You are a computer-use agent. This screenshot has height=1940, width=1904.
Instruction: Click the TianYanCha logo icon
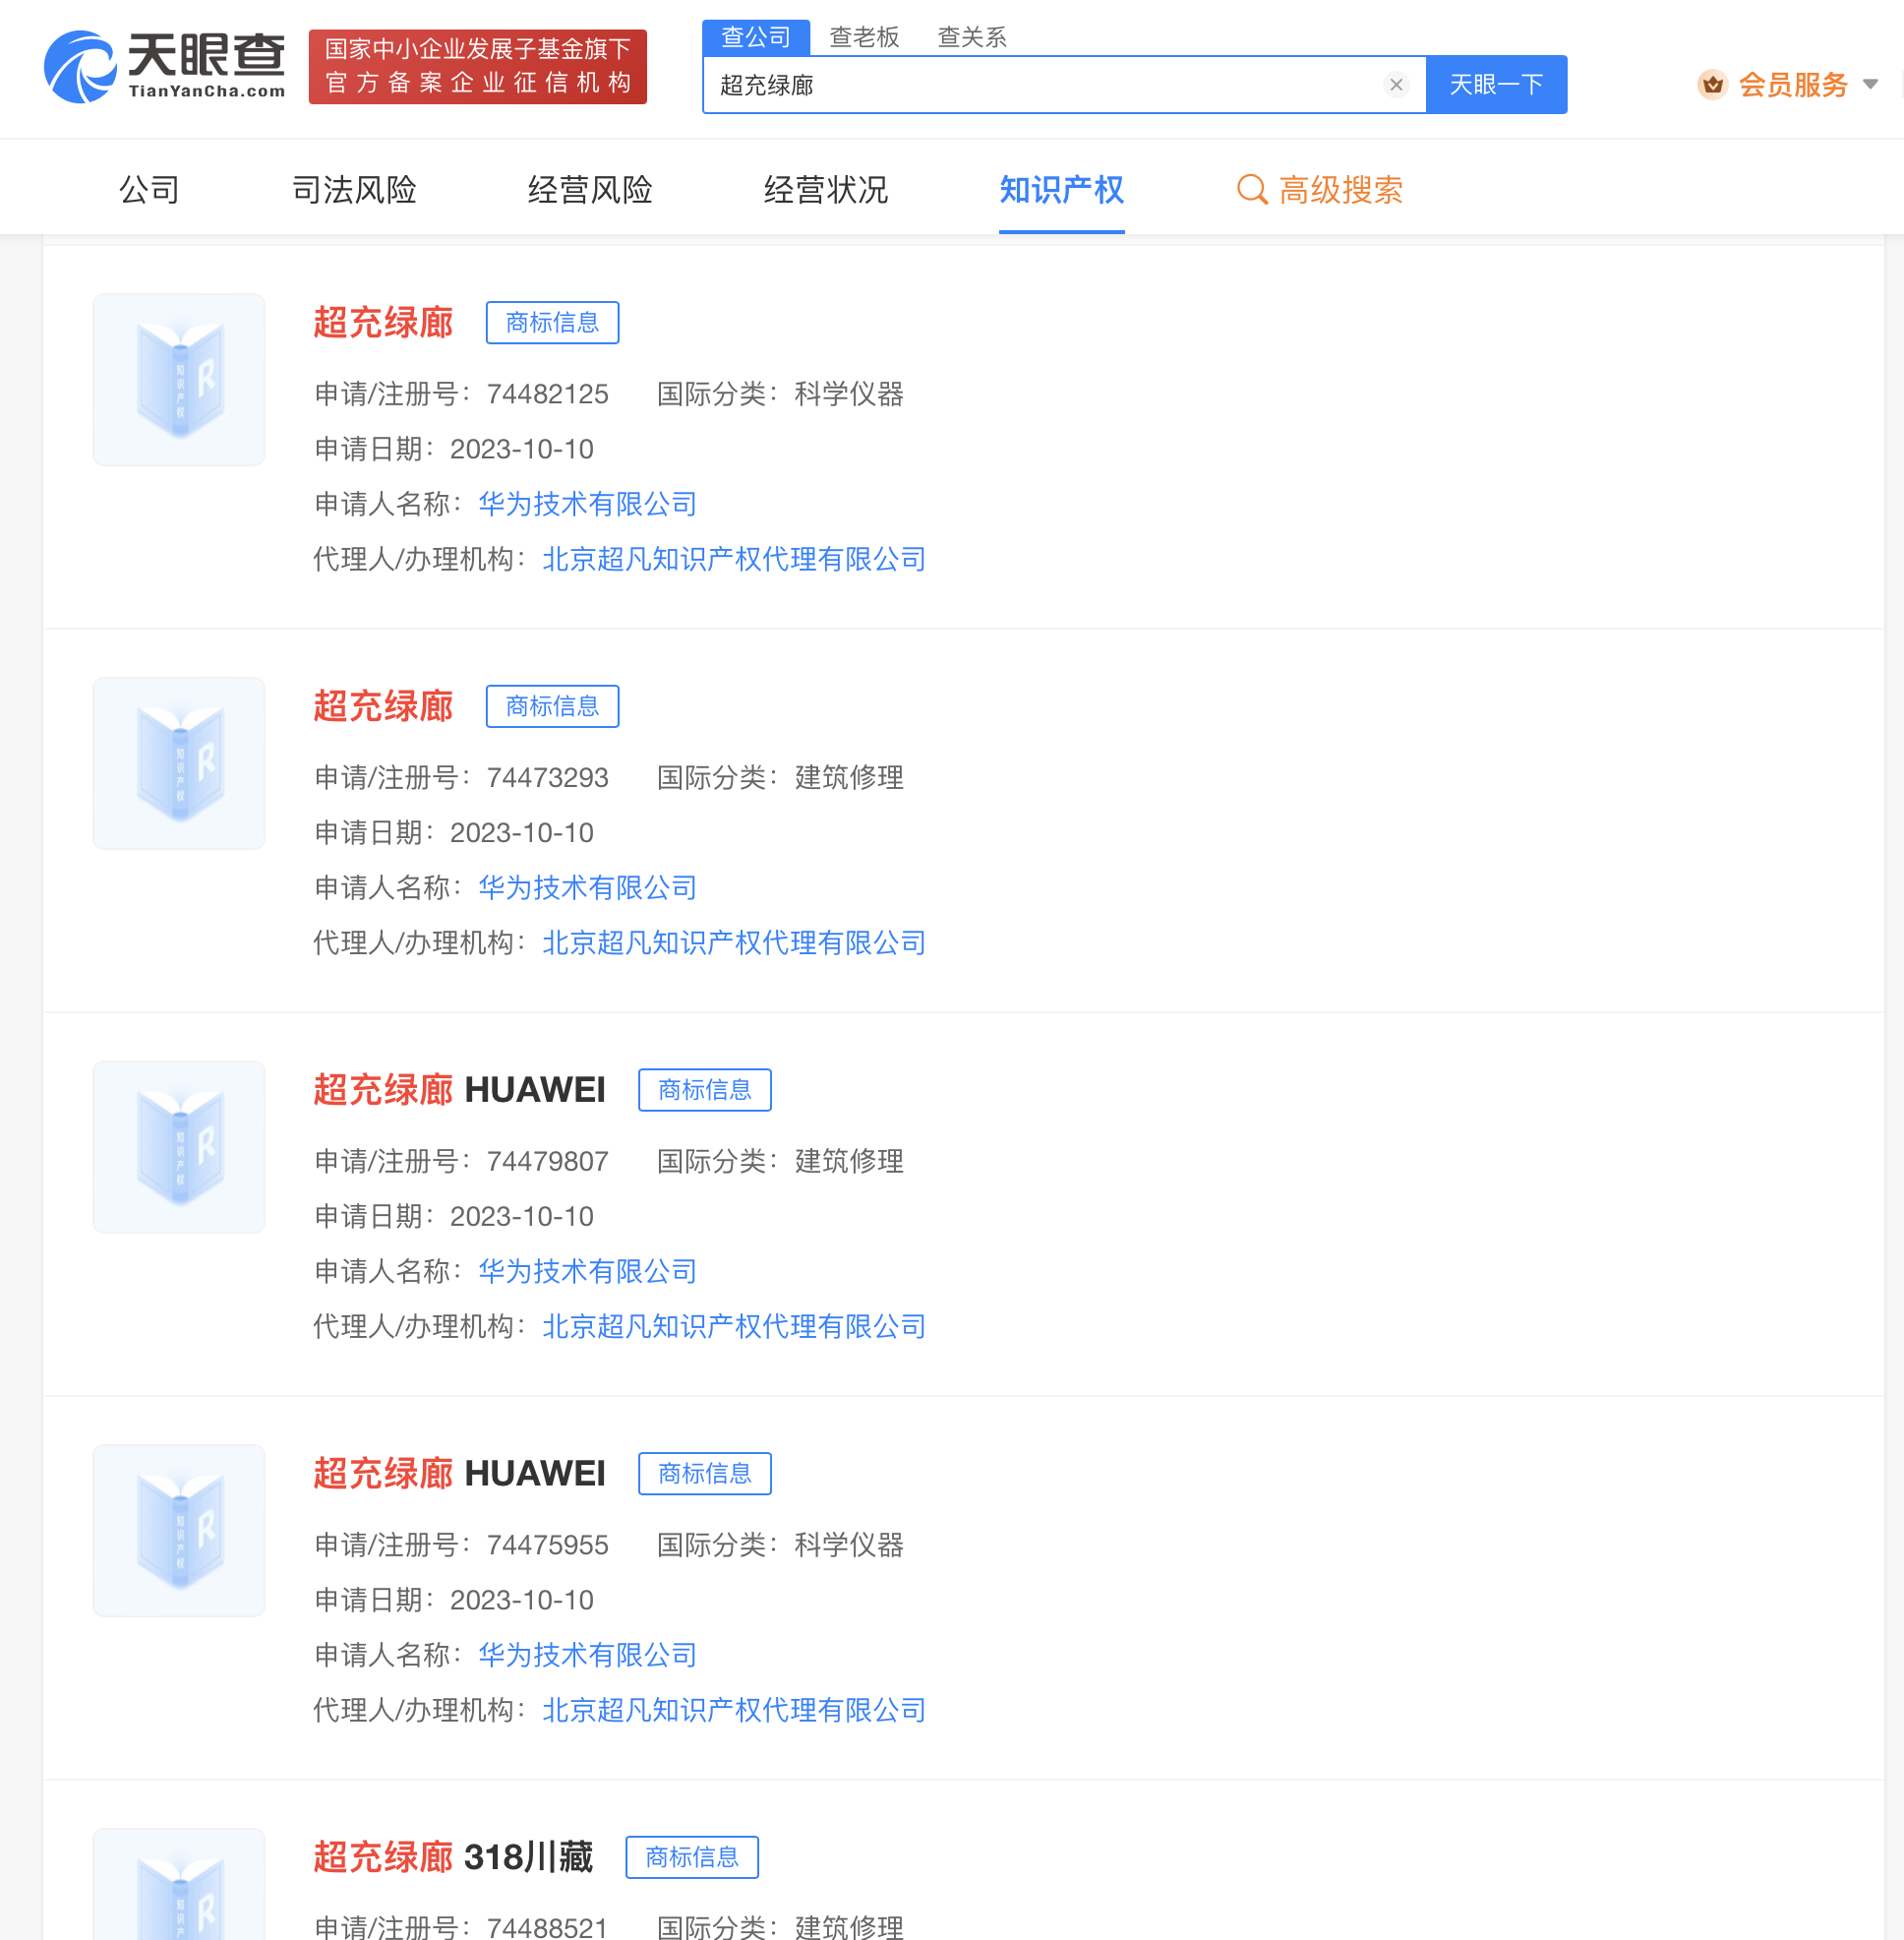click(x=80, y=66)
